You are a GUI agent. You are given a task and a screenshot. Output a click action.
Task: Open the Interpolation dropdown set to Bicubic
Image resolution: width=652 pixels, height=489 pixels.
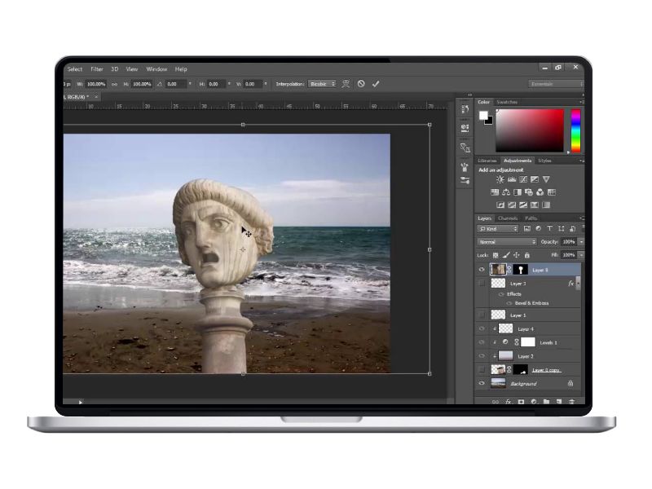[321, 84]
